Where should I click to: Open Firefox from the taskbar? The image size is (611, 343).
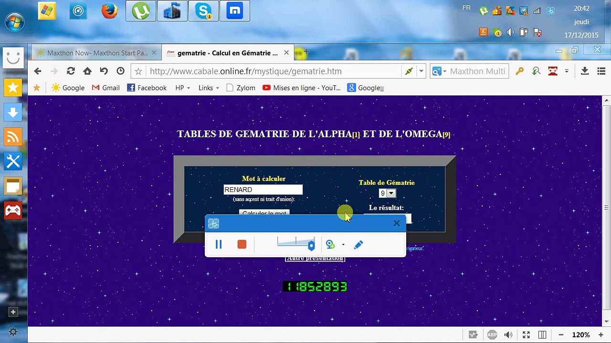pyautogui.click(x=109, y=11)
